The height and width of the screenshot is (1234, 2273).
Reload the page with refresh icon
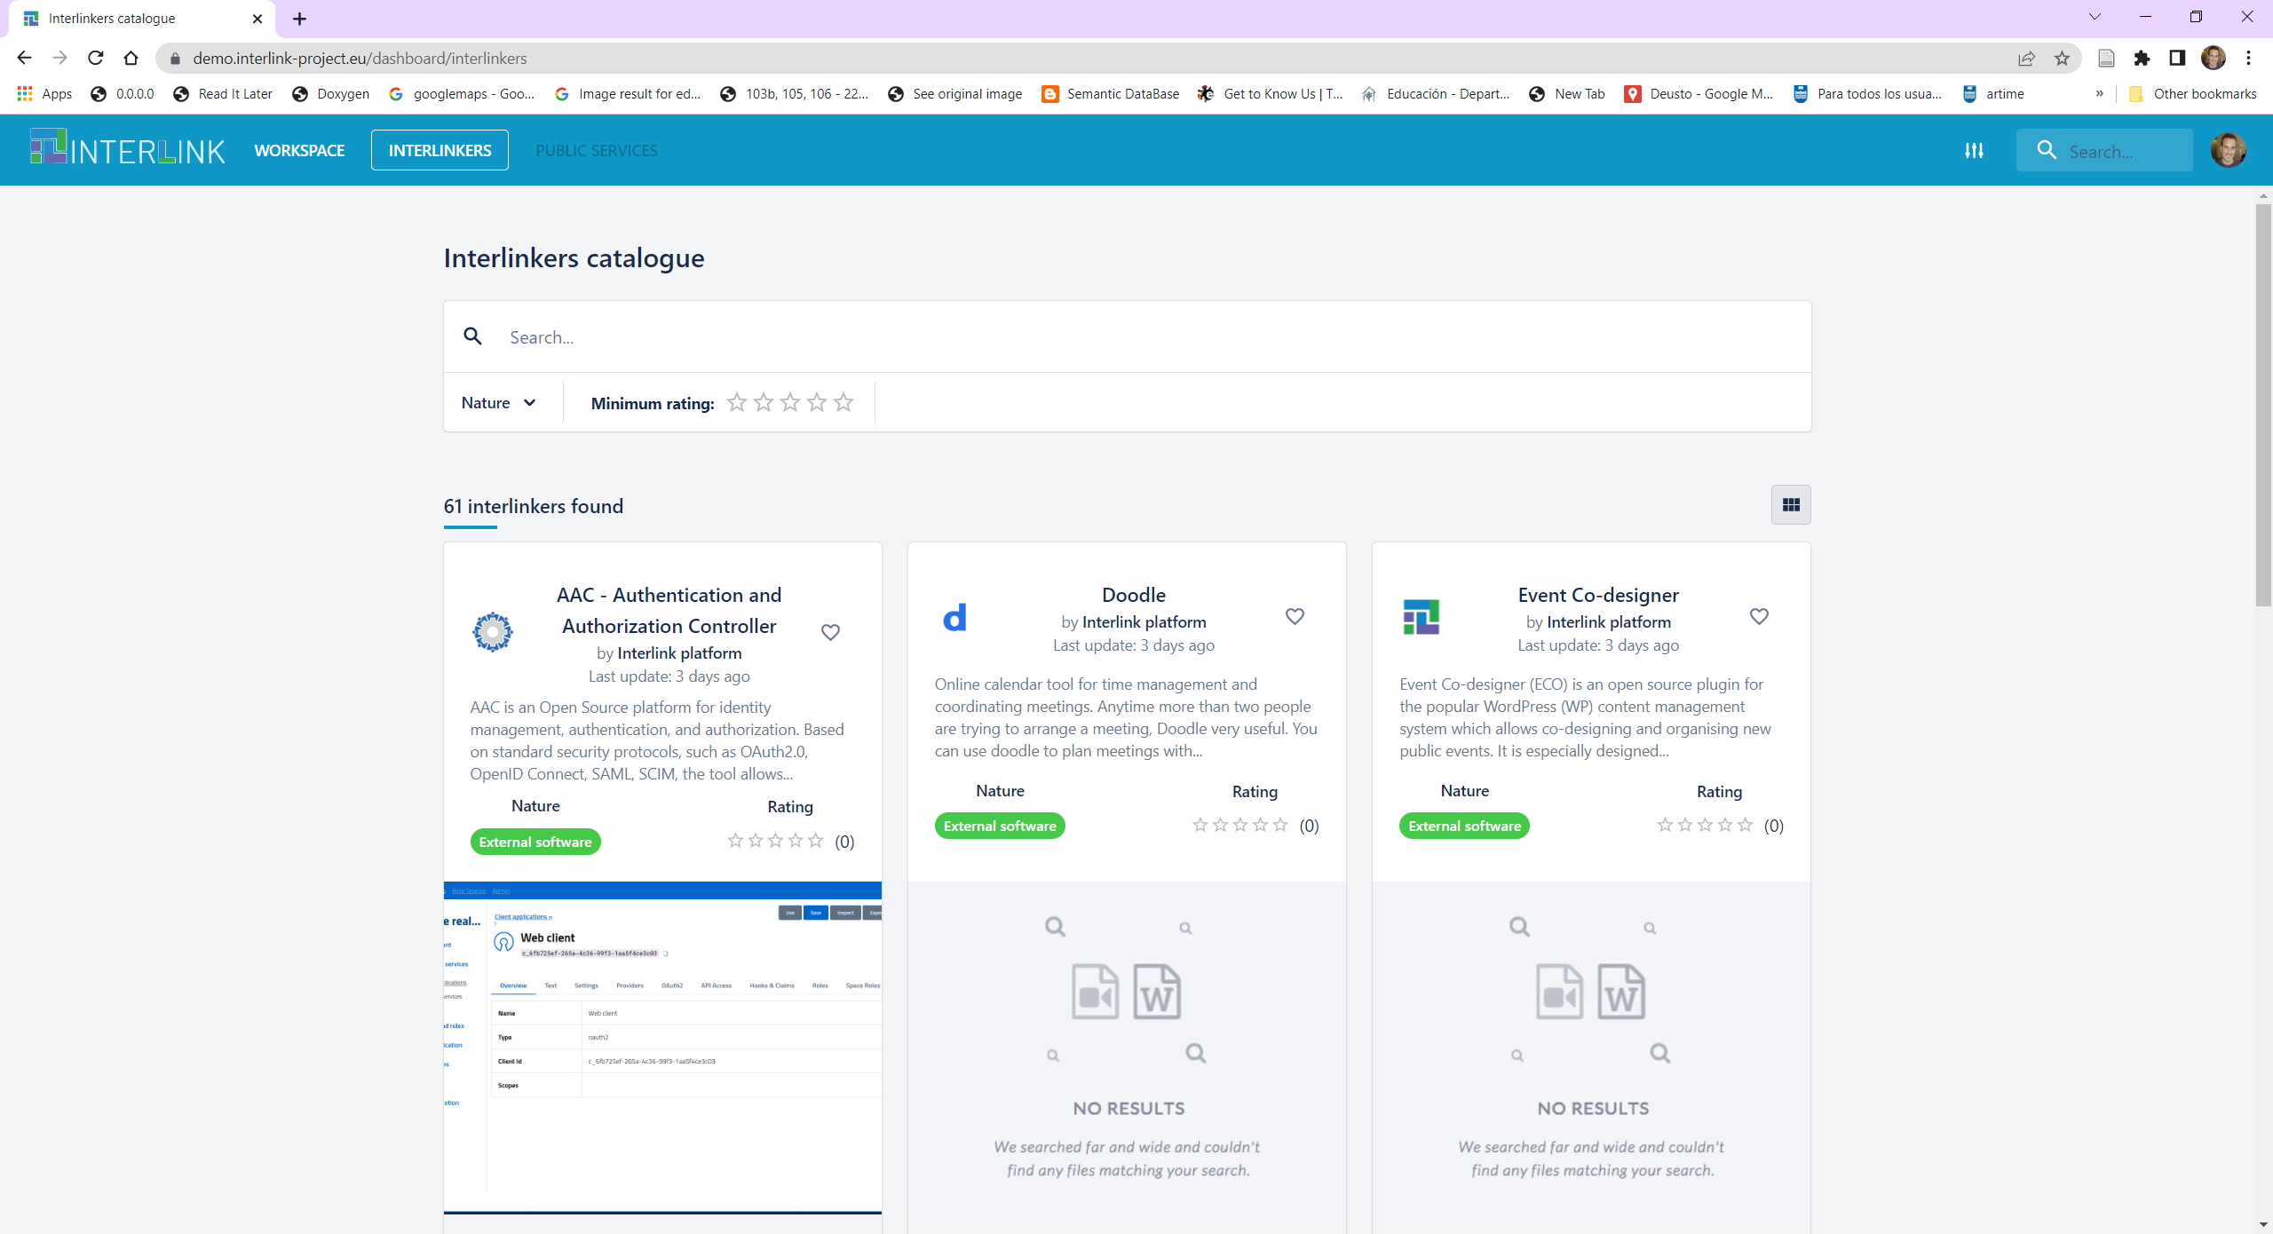coord(95,58)
